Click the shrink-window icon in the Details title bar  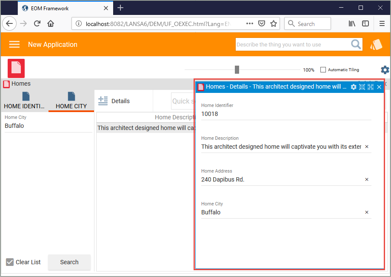coord(362,87)
